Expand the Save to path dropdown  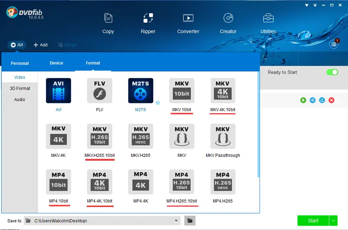pos(176,221)
